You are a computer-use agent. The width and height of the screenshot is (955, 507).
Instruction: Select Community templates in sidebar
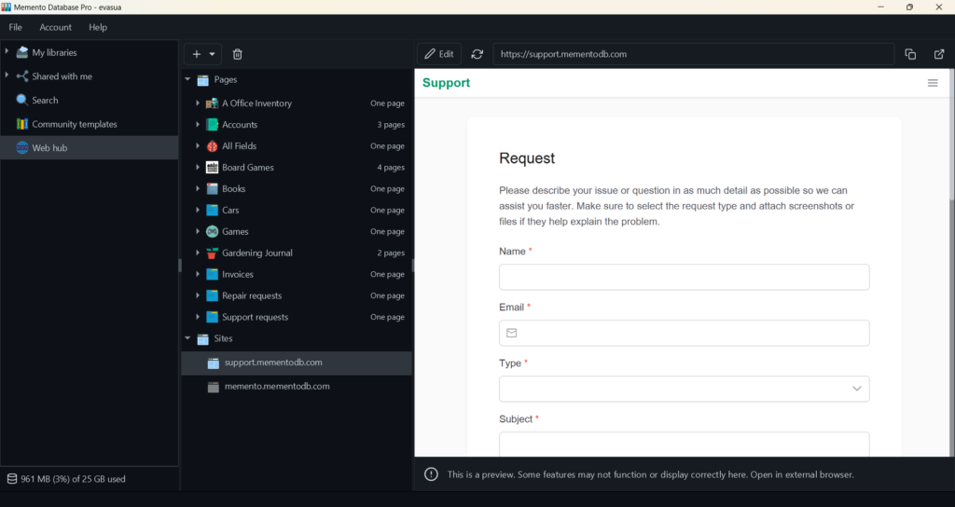click(x=89, y=124)
